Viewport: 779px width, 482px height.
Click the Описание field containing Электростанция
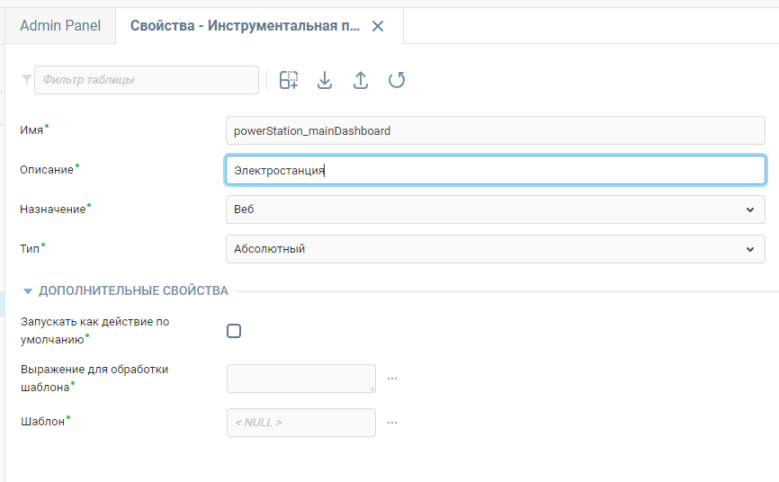pos(495,170)
